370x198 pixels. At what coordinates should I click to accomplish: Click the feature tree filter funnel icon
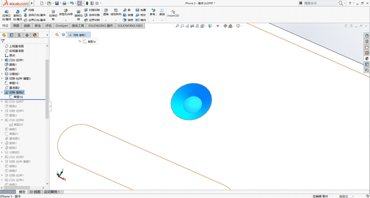[3, 41]
